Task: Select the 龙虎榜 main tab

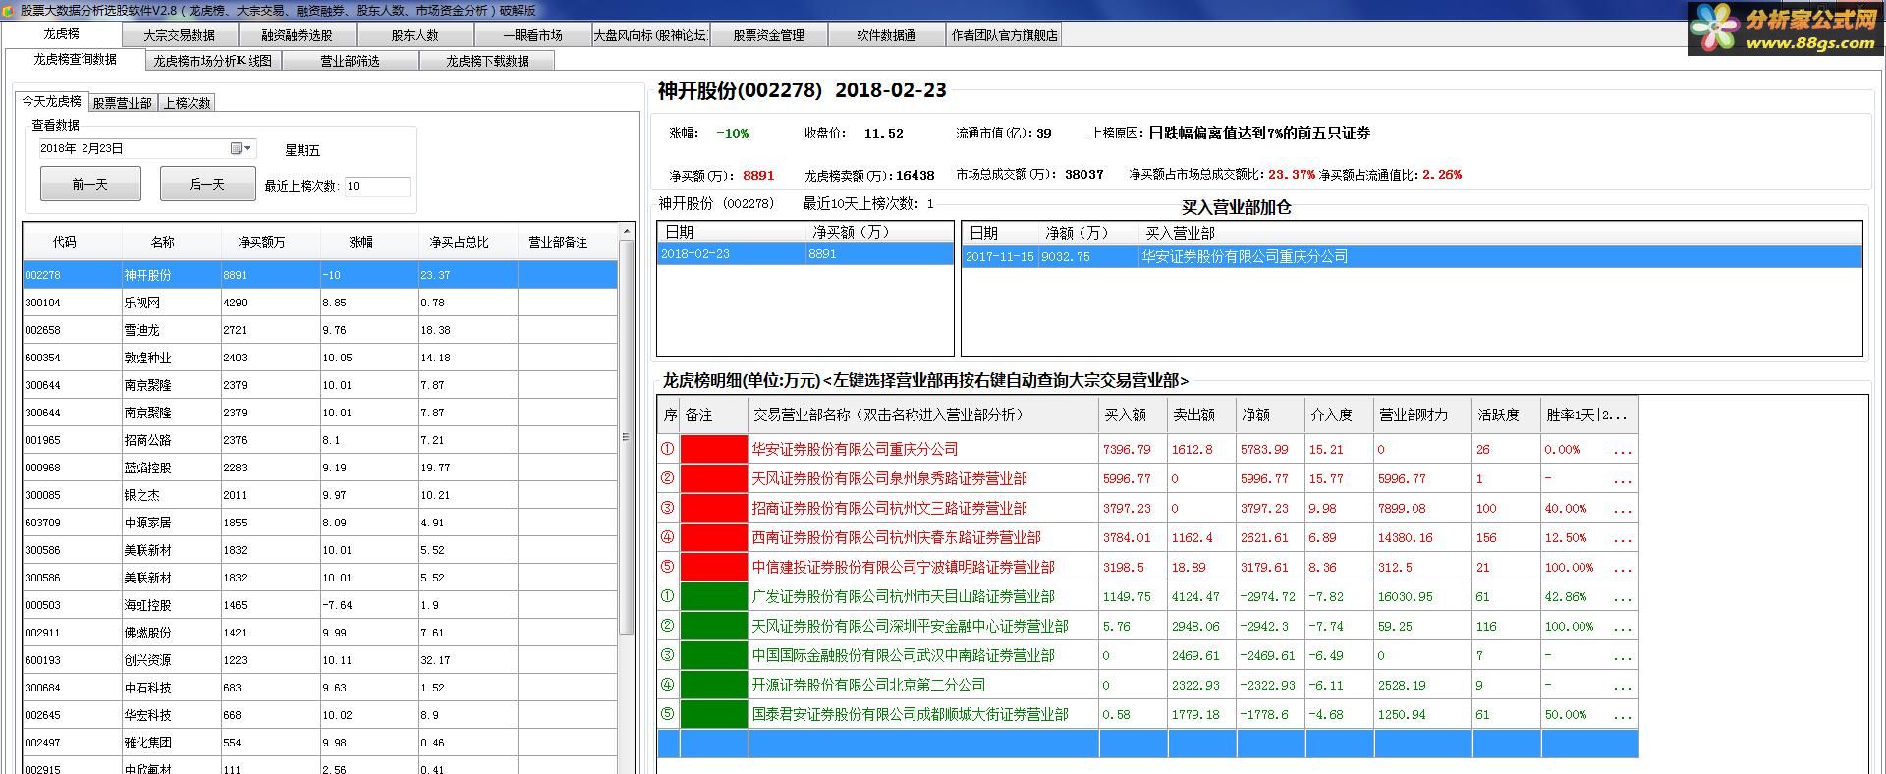Action: pyautogui.click(x=62, y=33)
